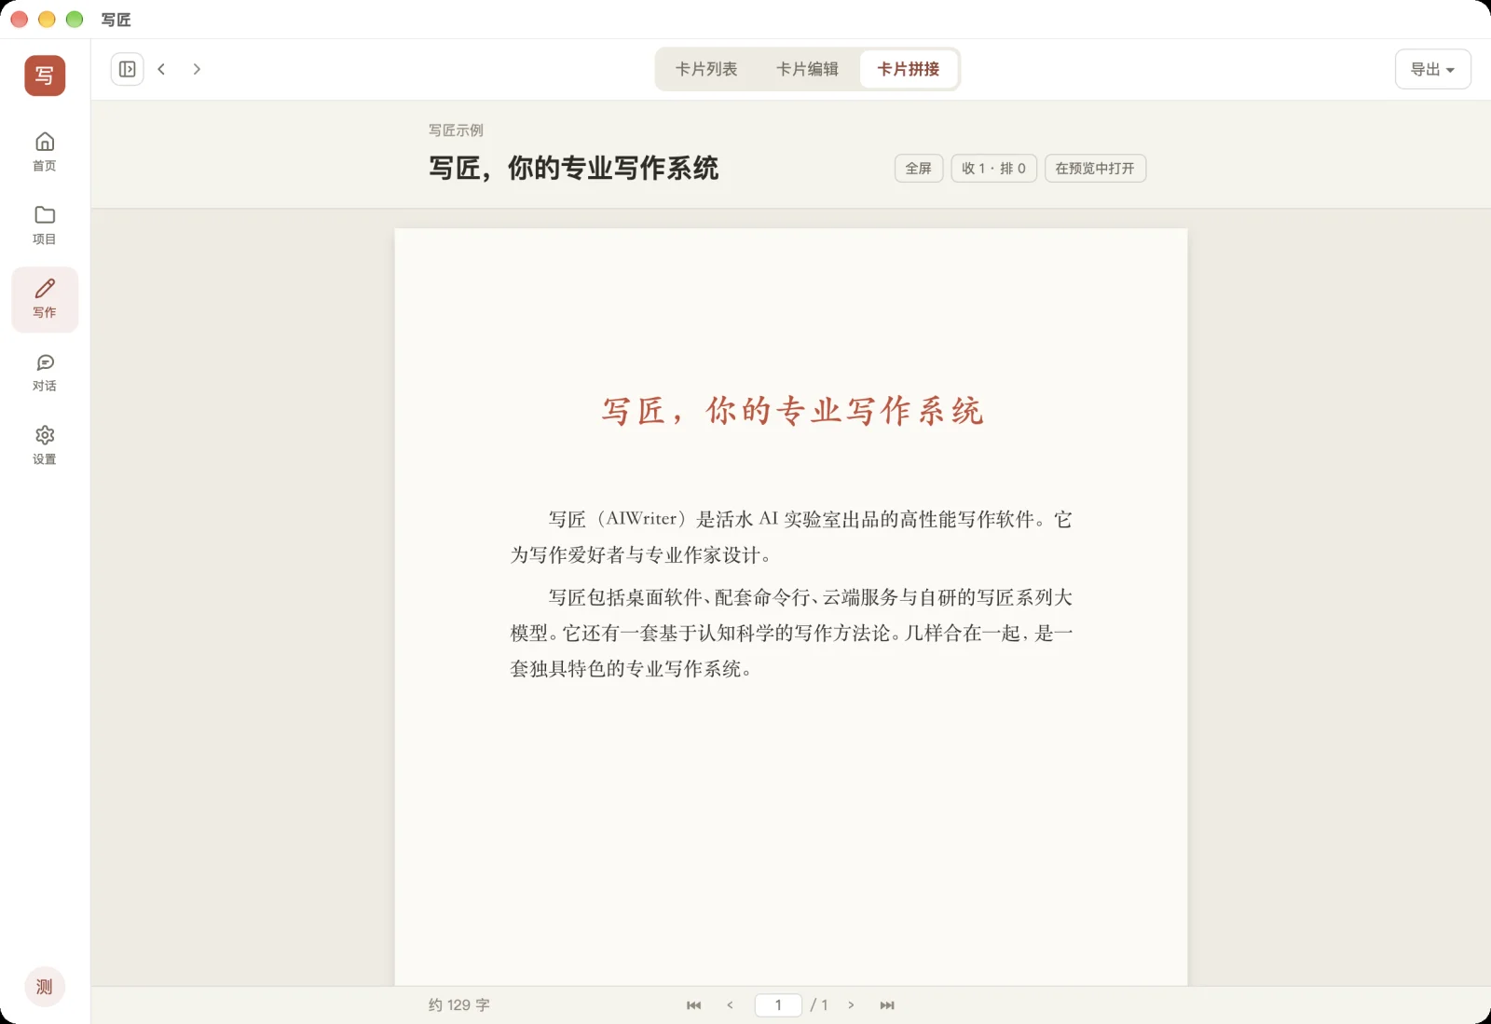The width and height of the screenshot is (1491, 1024).
Task: Click the first paragraph about AIWriter
Action: (791, 537)
